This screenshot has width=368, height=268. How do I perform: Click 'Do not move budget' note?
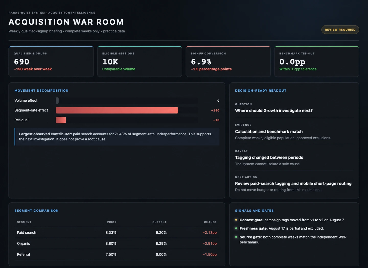[x=279, y=190]
